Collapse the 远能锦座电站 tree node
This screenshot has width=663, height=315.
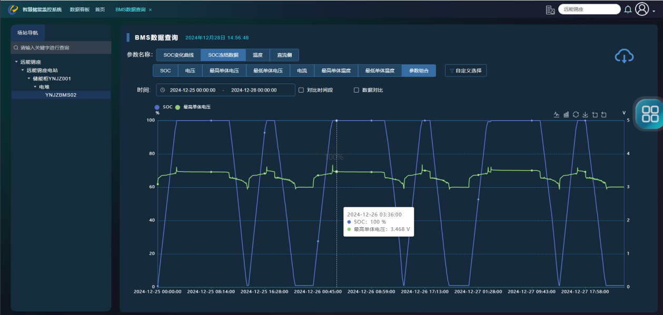coord(23,70)
